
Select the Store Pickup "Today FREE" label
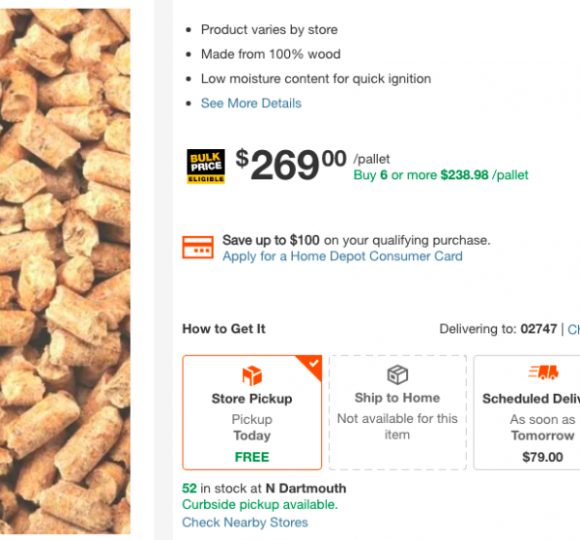251,446
